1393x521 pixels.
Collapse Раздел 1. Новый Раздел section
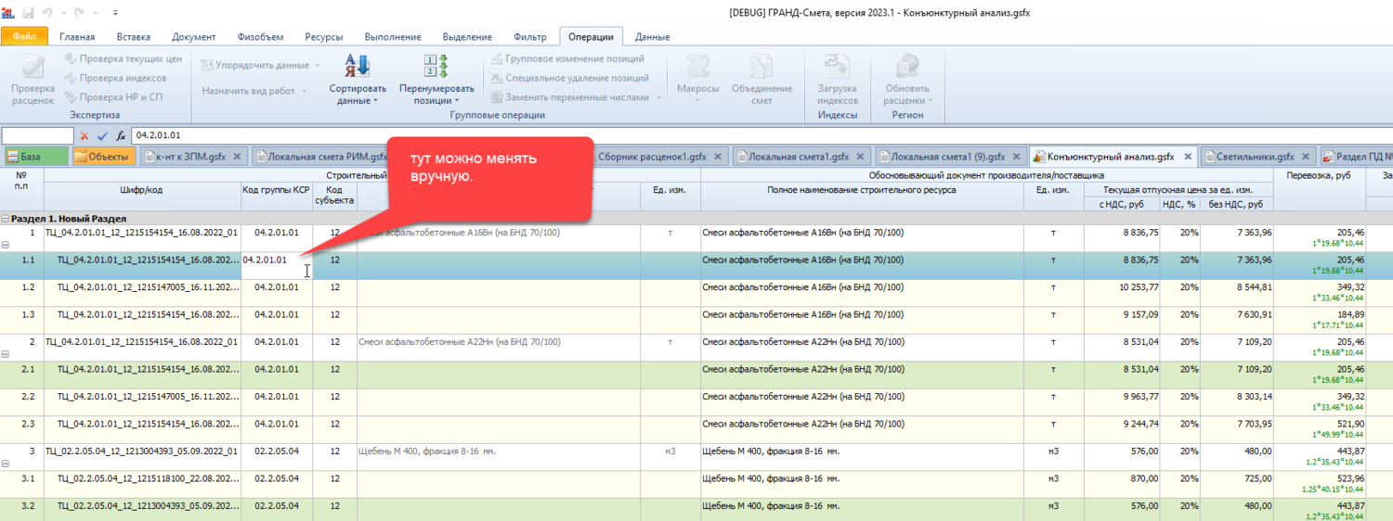click(x=6, y=218)
